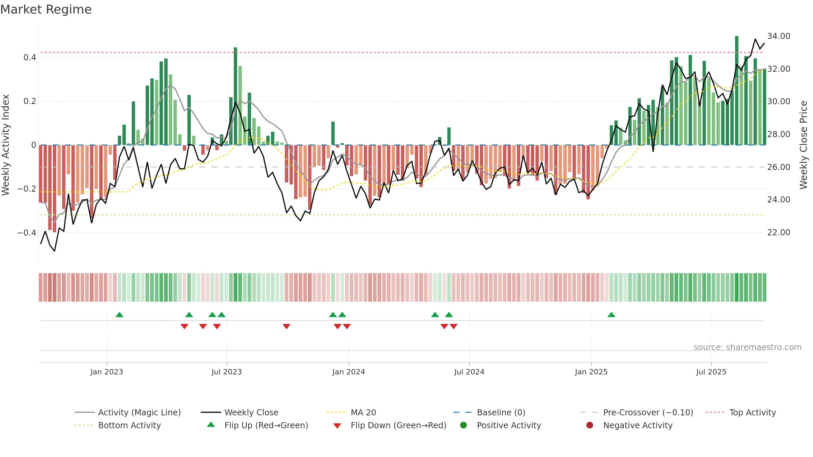Click the Jan 2025 axis label
The width and height of the screenshot is (813, 457).
click(x=591, y=372)
